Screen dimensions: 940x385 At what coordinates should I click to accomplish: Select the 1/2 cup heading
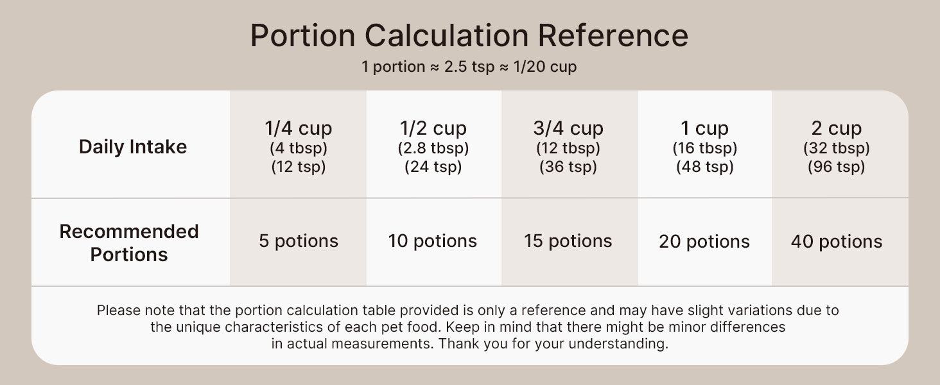433,128
